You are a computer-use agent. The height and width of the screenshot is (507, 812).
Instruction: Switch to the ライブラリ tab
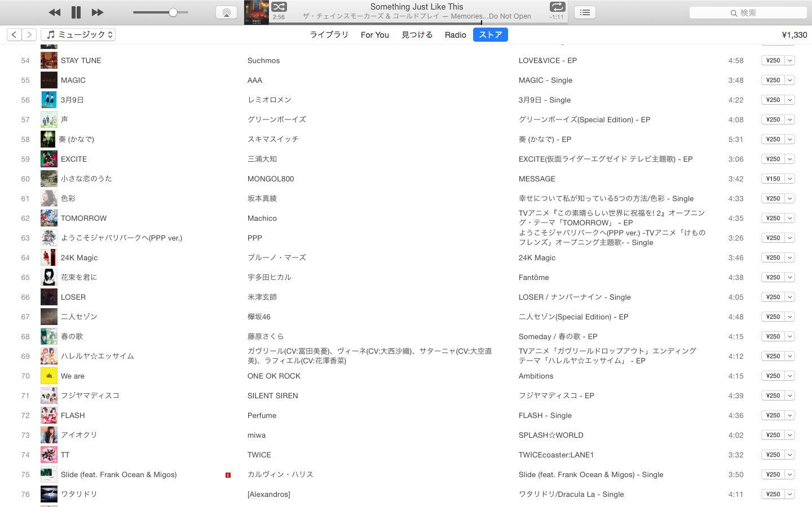point(329,34)
